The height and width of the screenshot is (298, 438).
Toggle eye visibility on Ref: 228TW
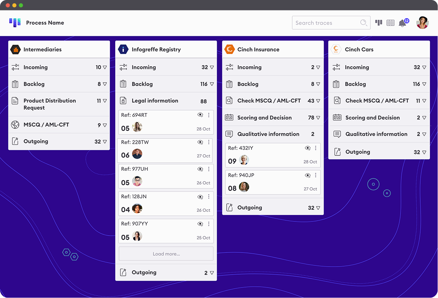[x=200, y=142]
